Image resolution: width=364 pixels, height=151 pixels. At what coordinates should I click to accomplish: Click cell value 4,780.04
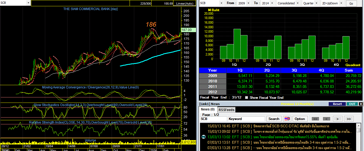[x=328, y=76]
